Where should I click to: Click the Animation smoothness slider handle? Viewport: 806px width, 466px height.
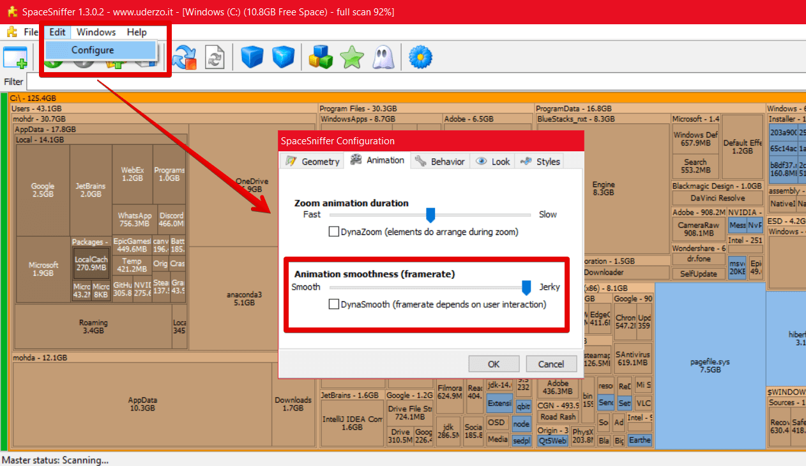coord(526,288)
